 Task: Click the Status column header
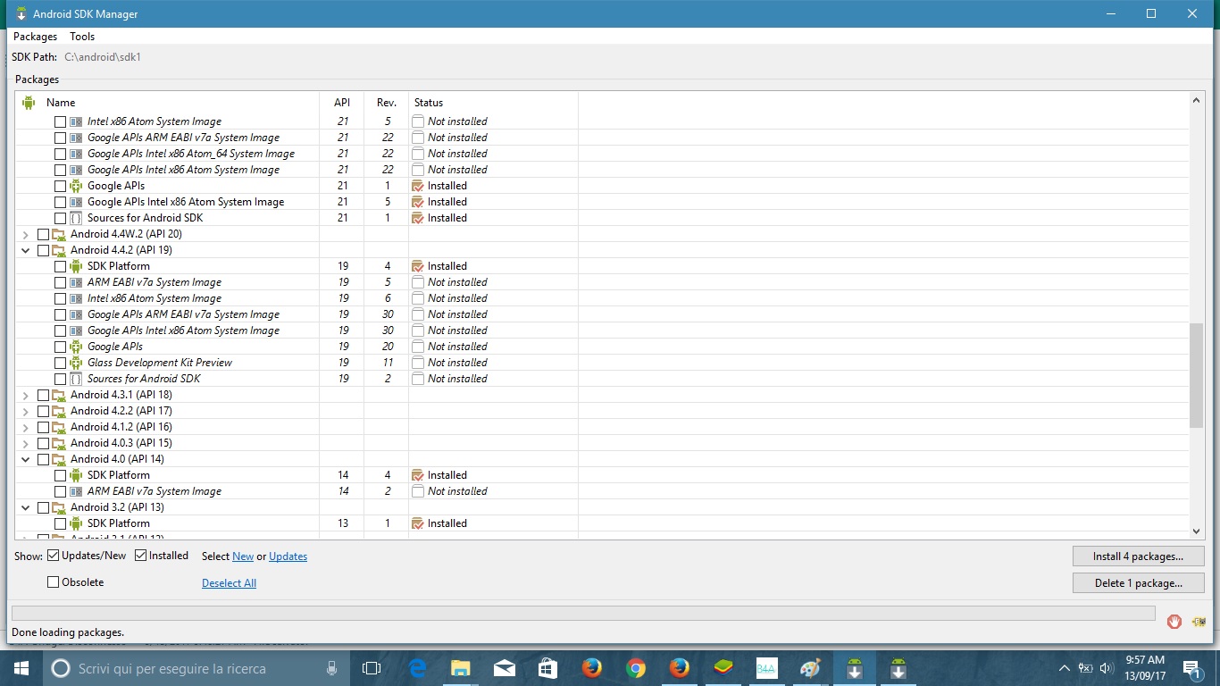click(493, 103)
